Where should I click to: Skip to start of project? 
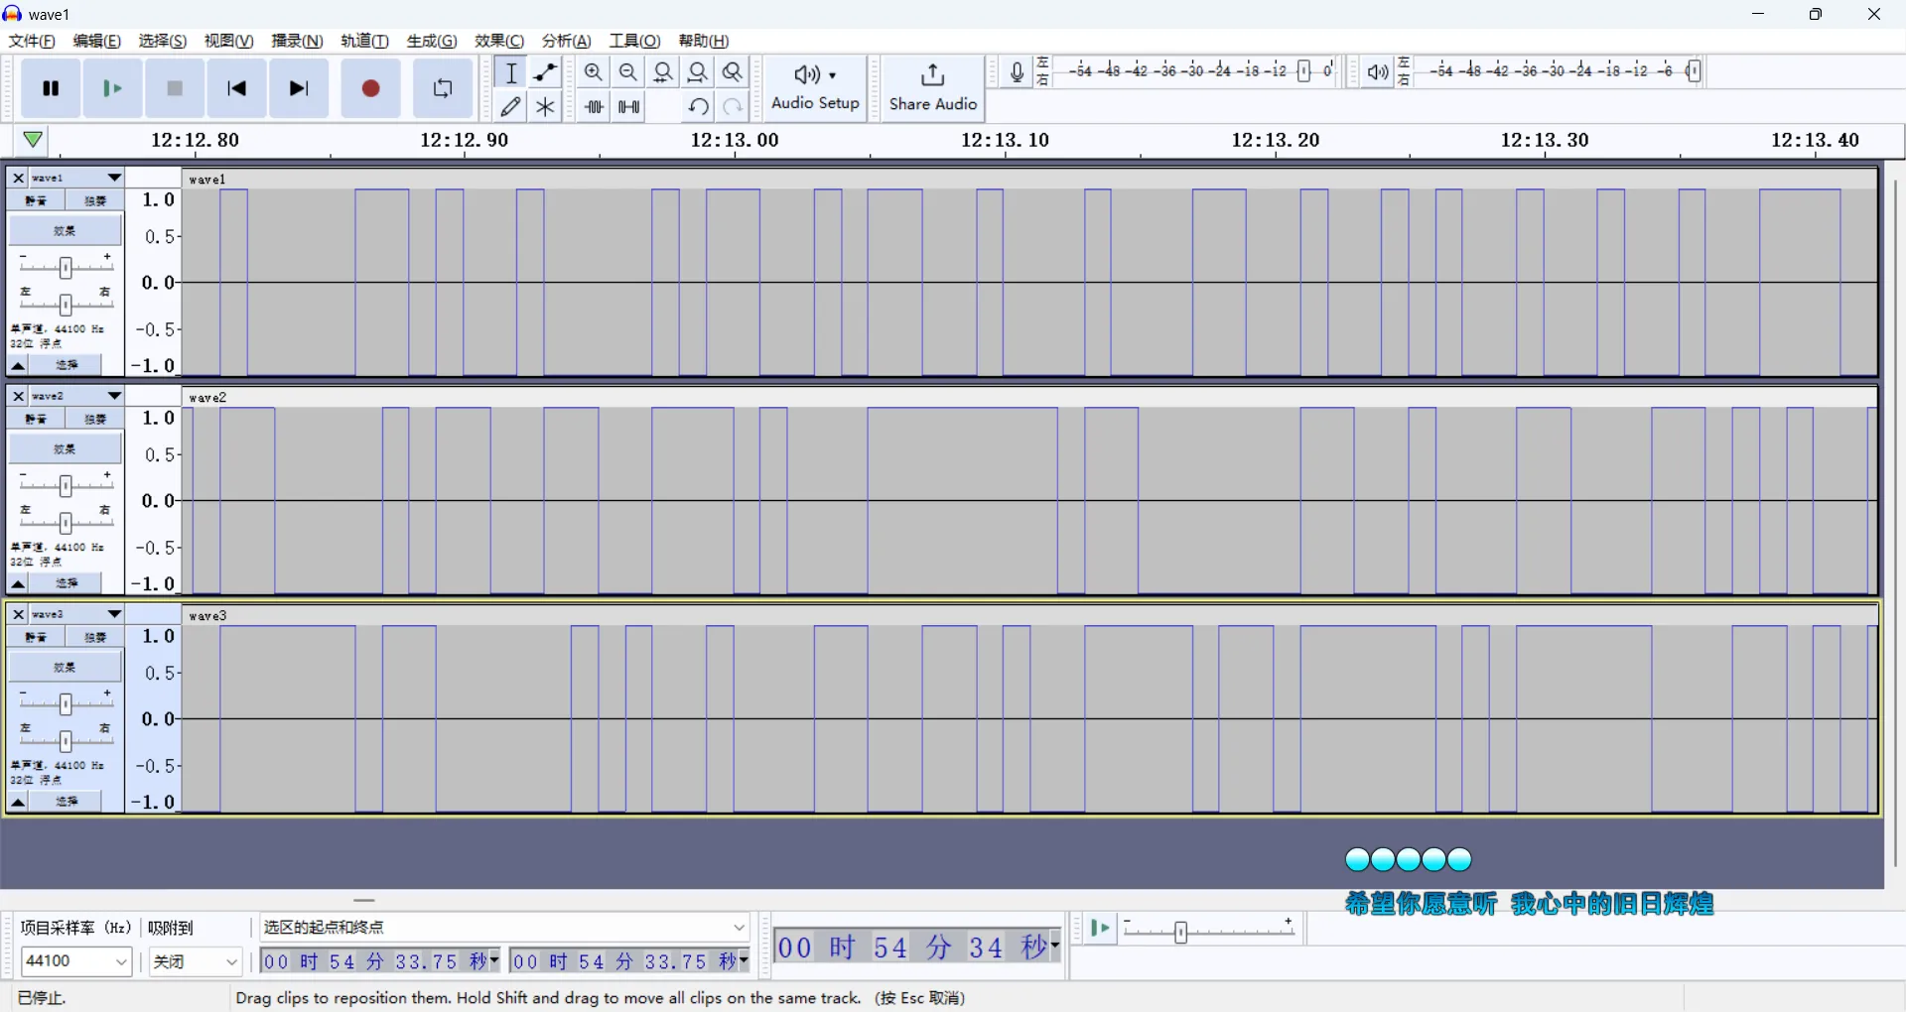tap(236, 88)
